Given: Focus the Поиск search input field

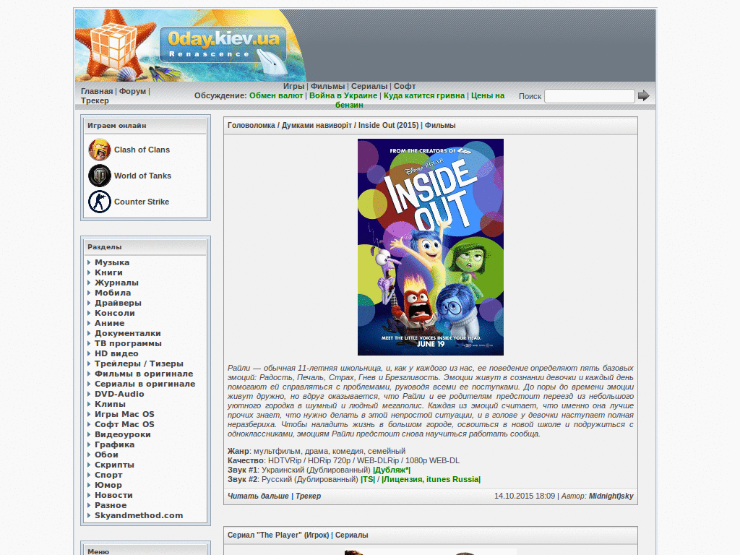Looking at the screenshot, I should (x=590, y=96).
